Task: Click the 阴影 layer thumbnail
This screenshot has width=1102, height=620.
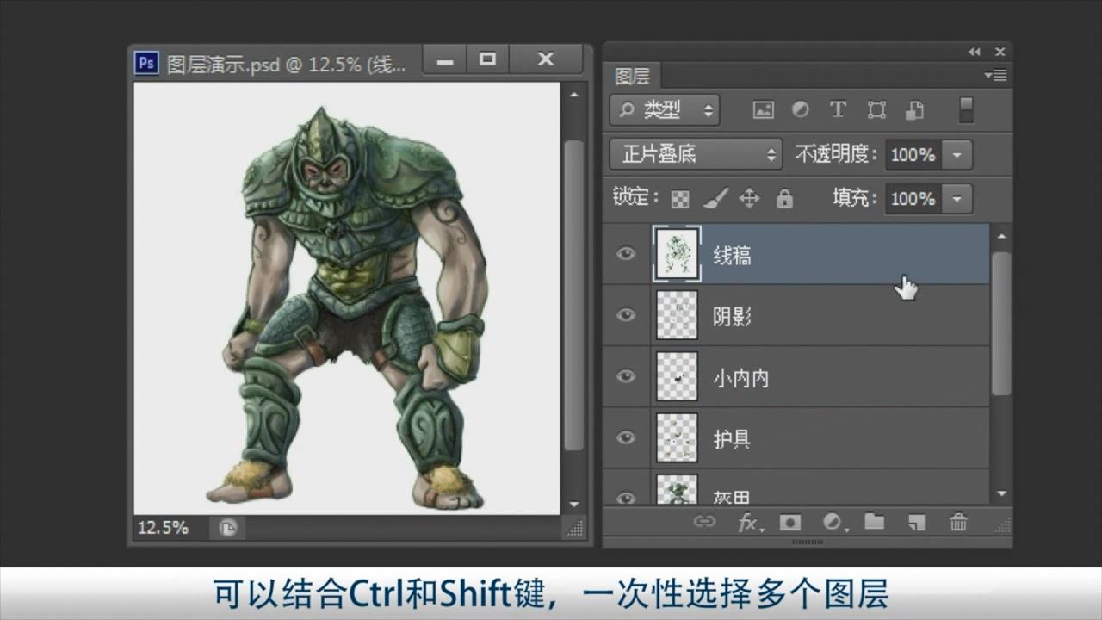Action: 677,315
